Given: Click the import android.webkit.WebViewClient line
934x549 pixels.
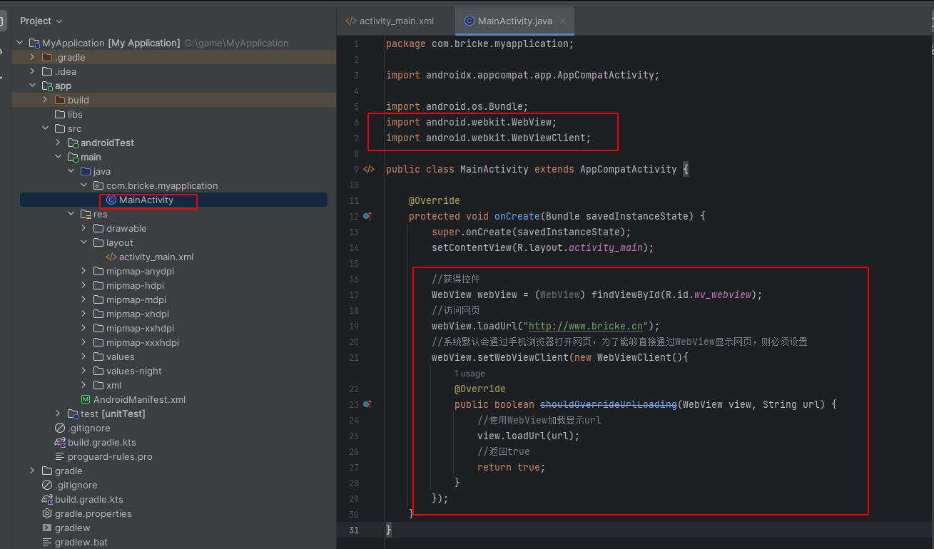Looking at the screenshot, I should pyautogui.click(x=489, y=138).
